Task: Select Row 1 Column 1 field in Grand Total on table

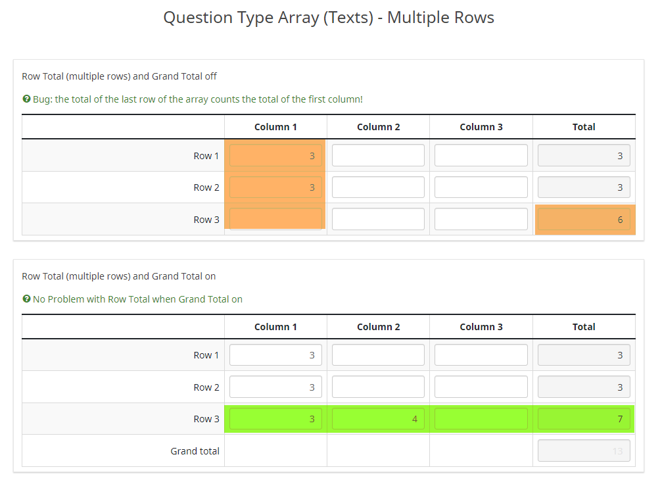Action: (275, 355)
